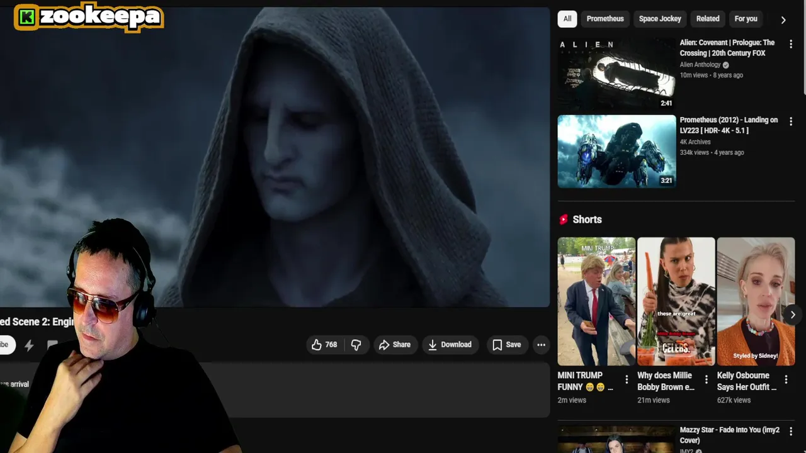Download the video
Viewport: 806px width, 453px height.
pyautogui.click(x=450, y=345)
